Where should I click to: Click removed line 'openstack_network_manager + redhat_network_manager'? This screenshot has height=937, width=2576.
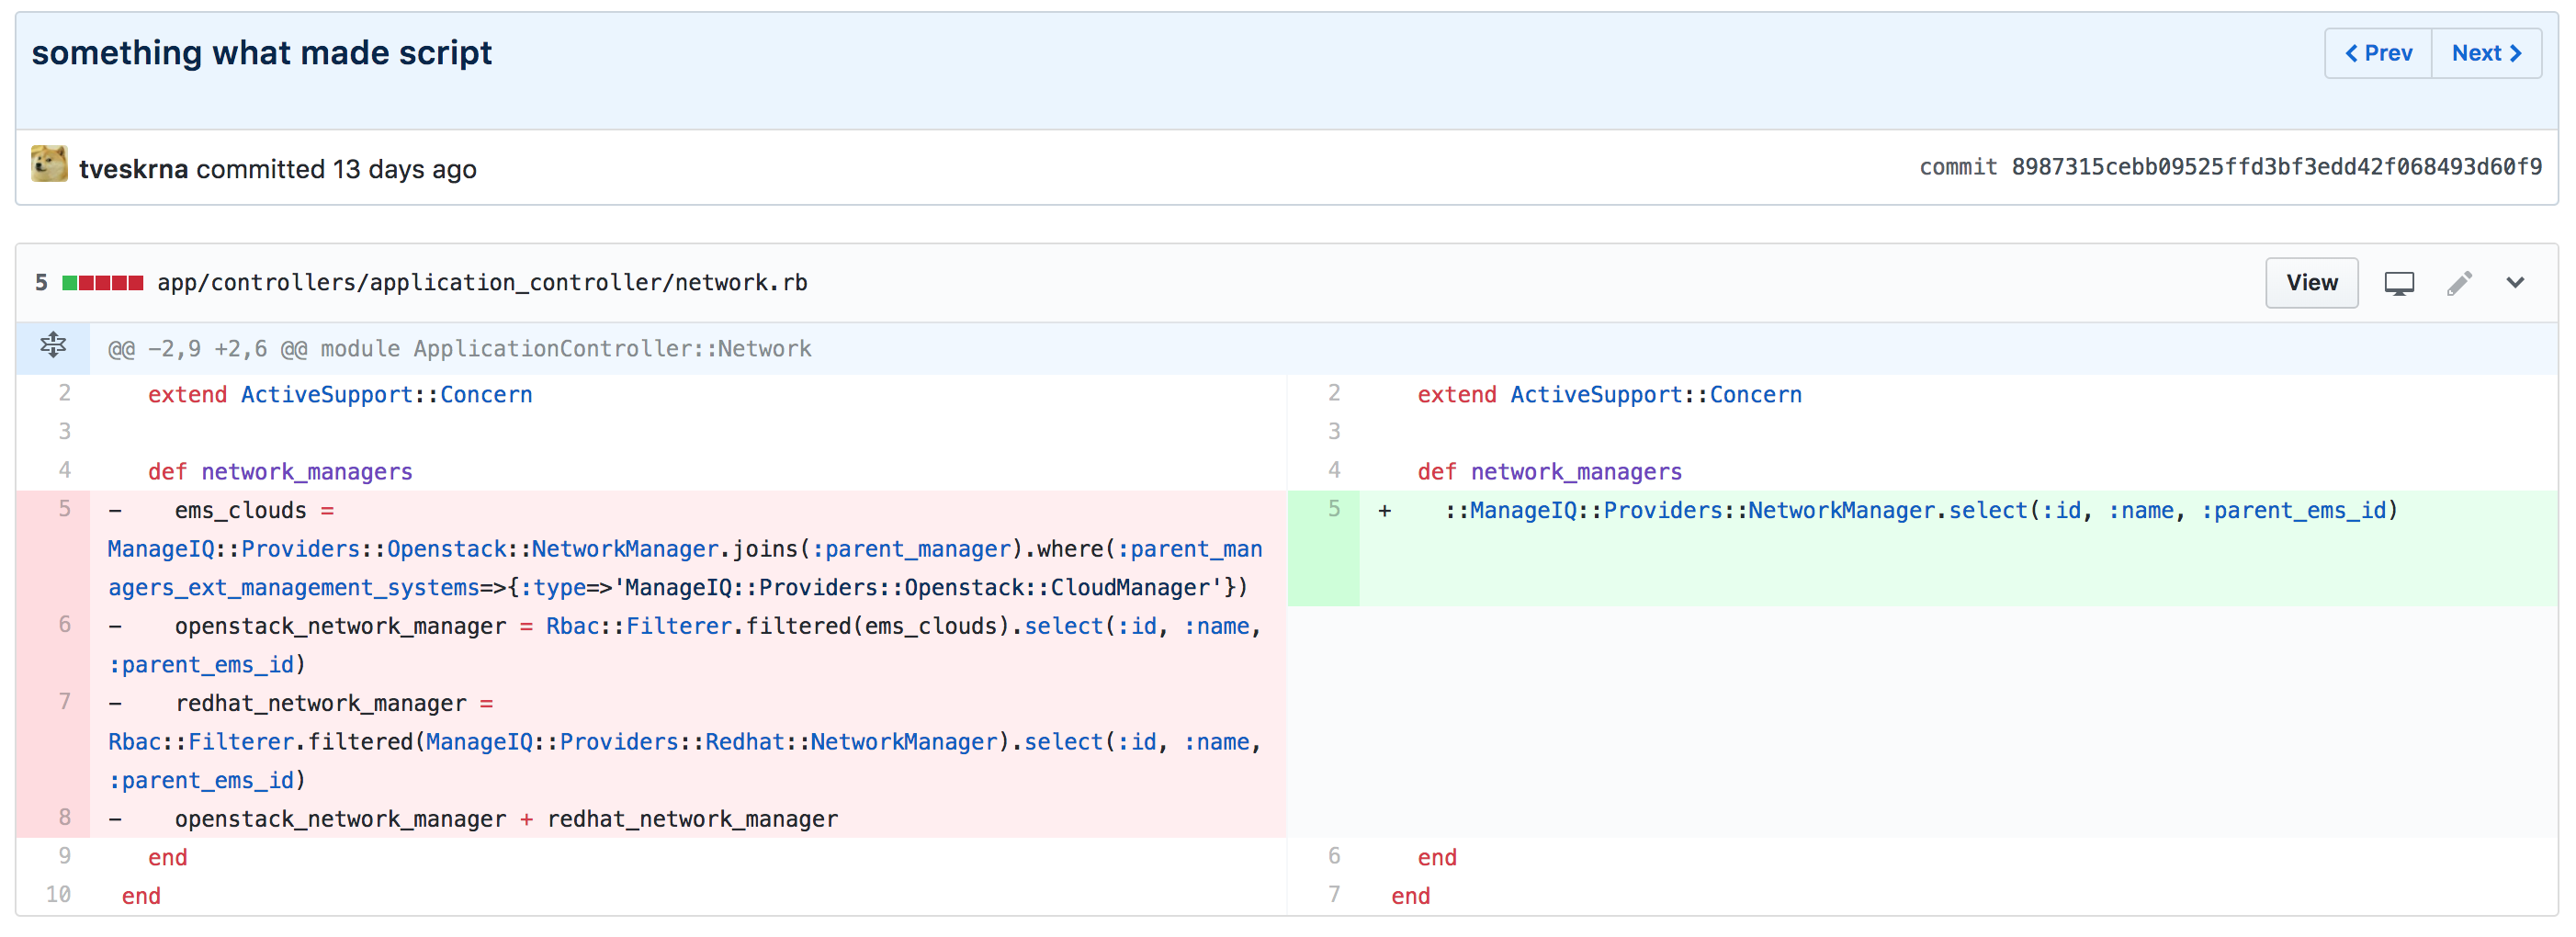point(506,820)
